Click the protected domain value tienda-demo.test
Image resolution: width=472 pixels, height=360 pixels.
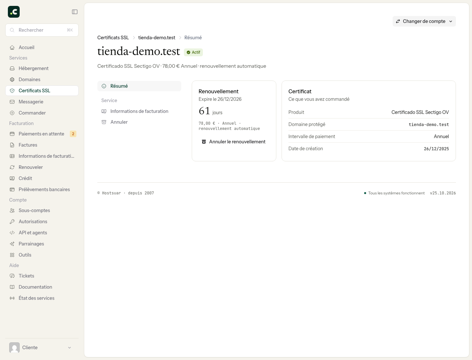click(429, 125)
